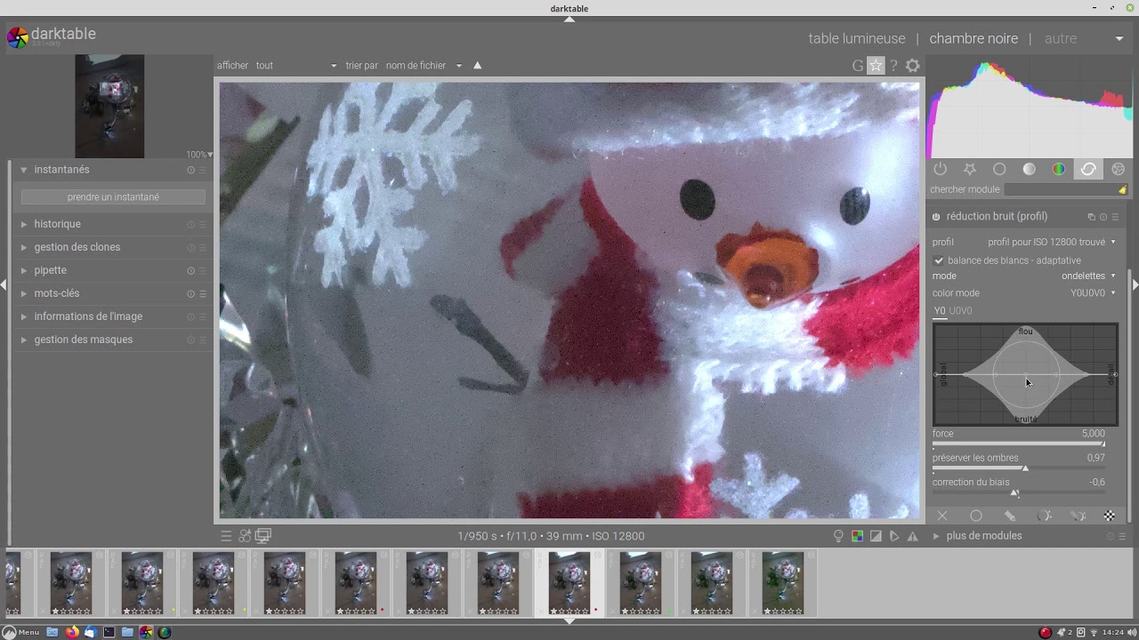1139x640 pixels.
Task: Open global preferences gear icon
Action: point(912,66)
